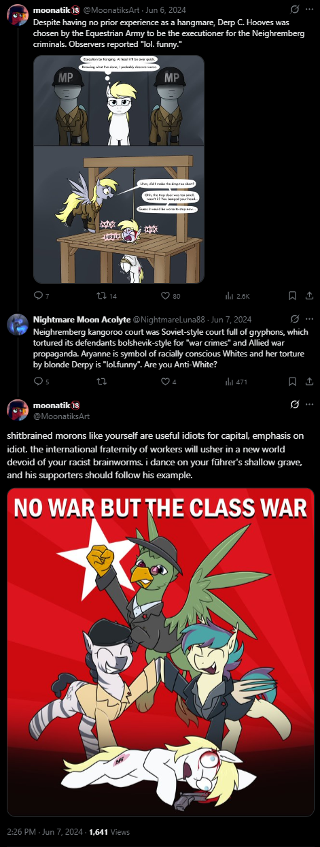Image resolution: width=320 pixels, height=847 pixels.
Task: Bookmark Nightmare Moon Acolyte's reply
Action: 292,382
